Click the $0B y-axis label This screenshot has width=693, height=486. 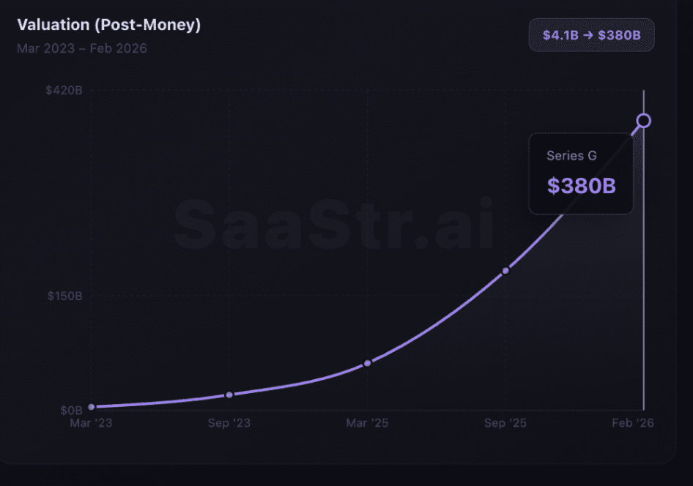[x=70, y=409]
